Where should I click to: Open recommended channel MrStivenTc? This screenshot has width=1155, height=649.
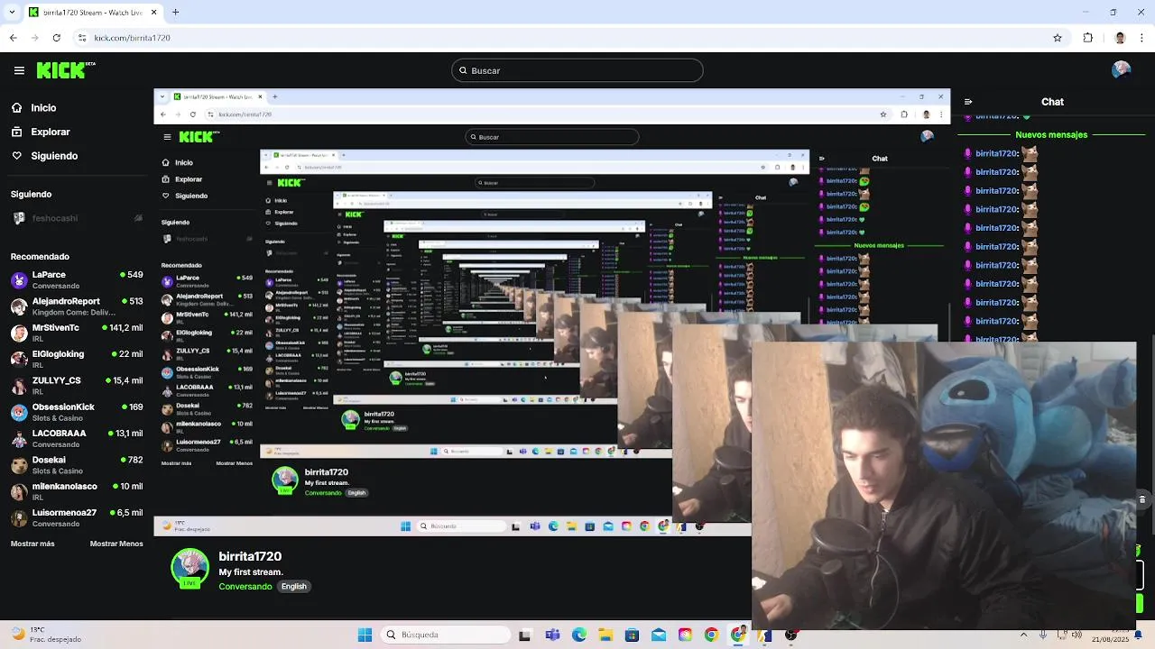[x=76, y=333]
